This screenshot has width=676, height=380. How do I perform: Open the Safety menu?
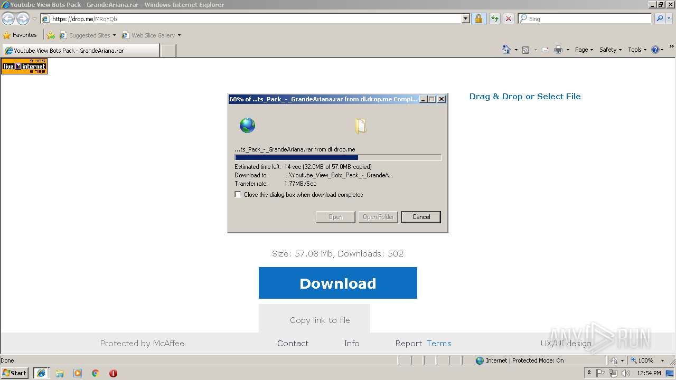611,50
